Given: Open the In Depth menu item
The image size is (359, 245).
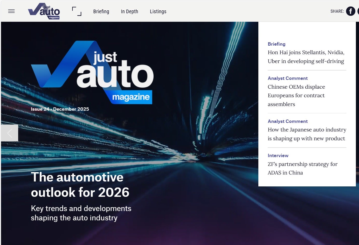Looking at the screenshot, I should [129, 11].
